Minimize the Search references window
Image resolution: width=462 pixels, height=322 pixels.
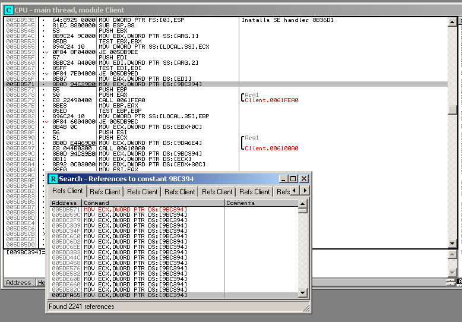tap(283, 179)
